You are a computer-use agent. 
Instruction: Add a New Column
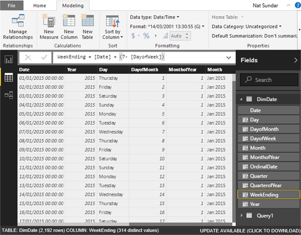69,27
